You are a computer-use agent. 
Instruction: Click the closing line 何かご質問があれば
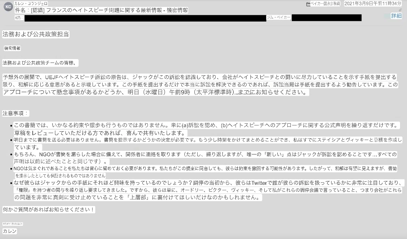point(49,209)
